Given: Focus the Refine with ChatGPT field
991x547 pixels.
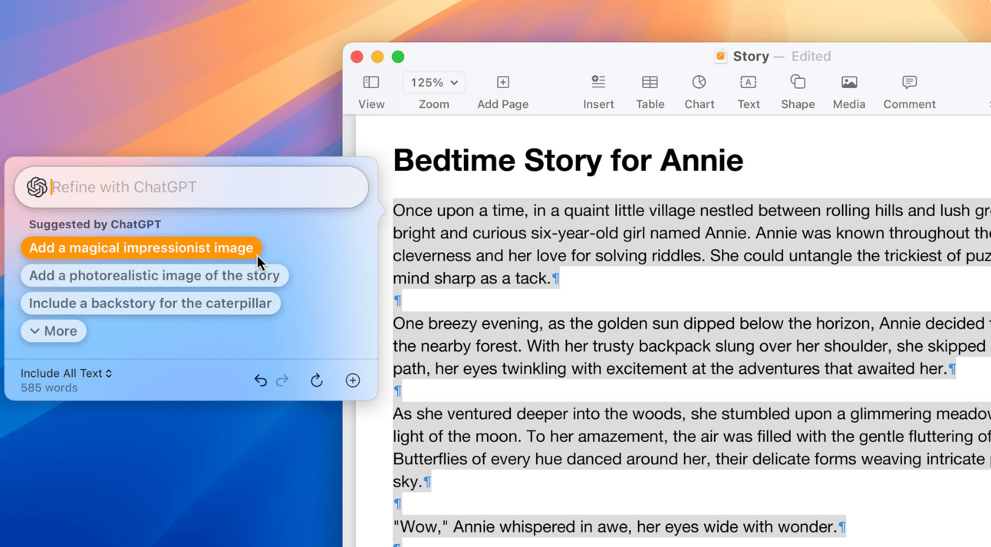Looking at the screenshot, I should click(x=199, y=187).
